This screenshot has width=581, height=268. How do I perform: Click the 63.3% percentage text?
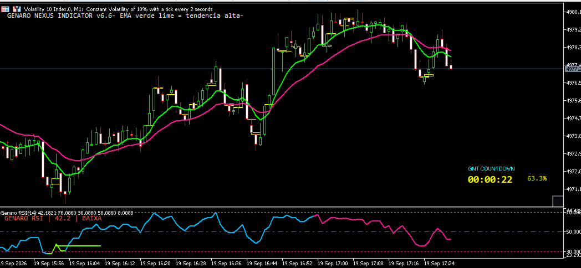click(x=537, y=178)
